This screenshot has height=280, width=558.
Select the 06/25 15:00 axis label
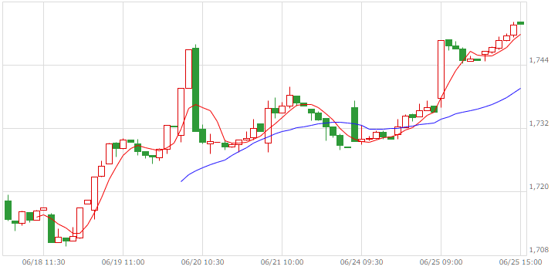[x=520, y=262]
